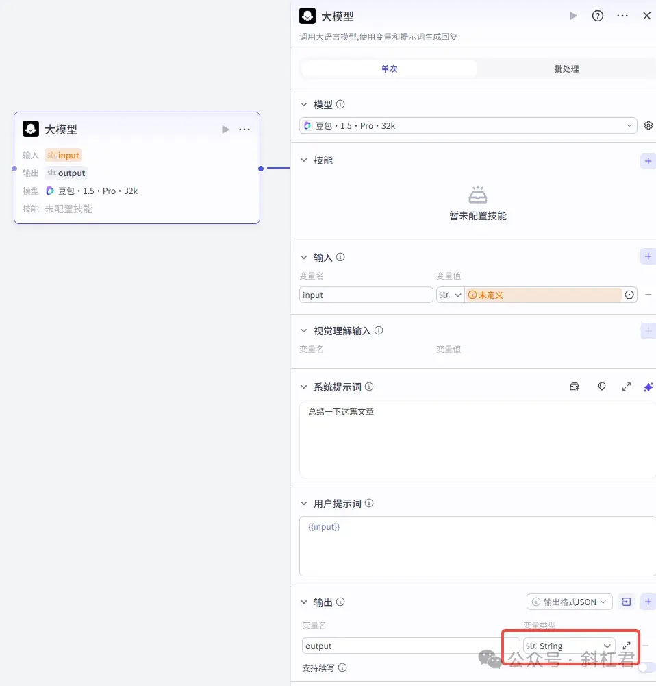This screenshot has width=656, height=686.
Task: Open the more options icon next to help
Action: point(622,15)
